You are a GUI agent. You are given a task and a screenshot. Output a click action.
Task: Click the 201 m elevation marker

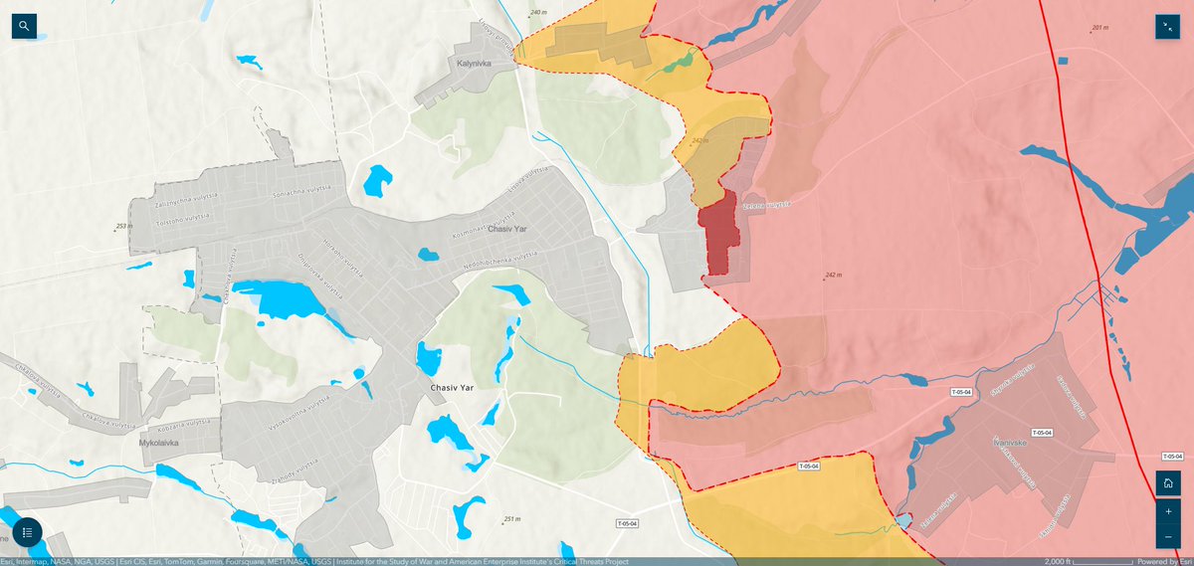pyautogui.click(x=1099, y=27)
